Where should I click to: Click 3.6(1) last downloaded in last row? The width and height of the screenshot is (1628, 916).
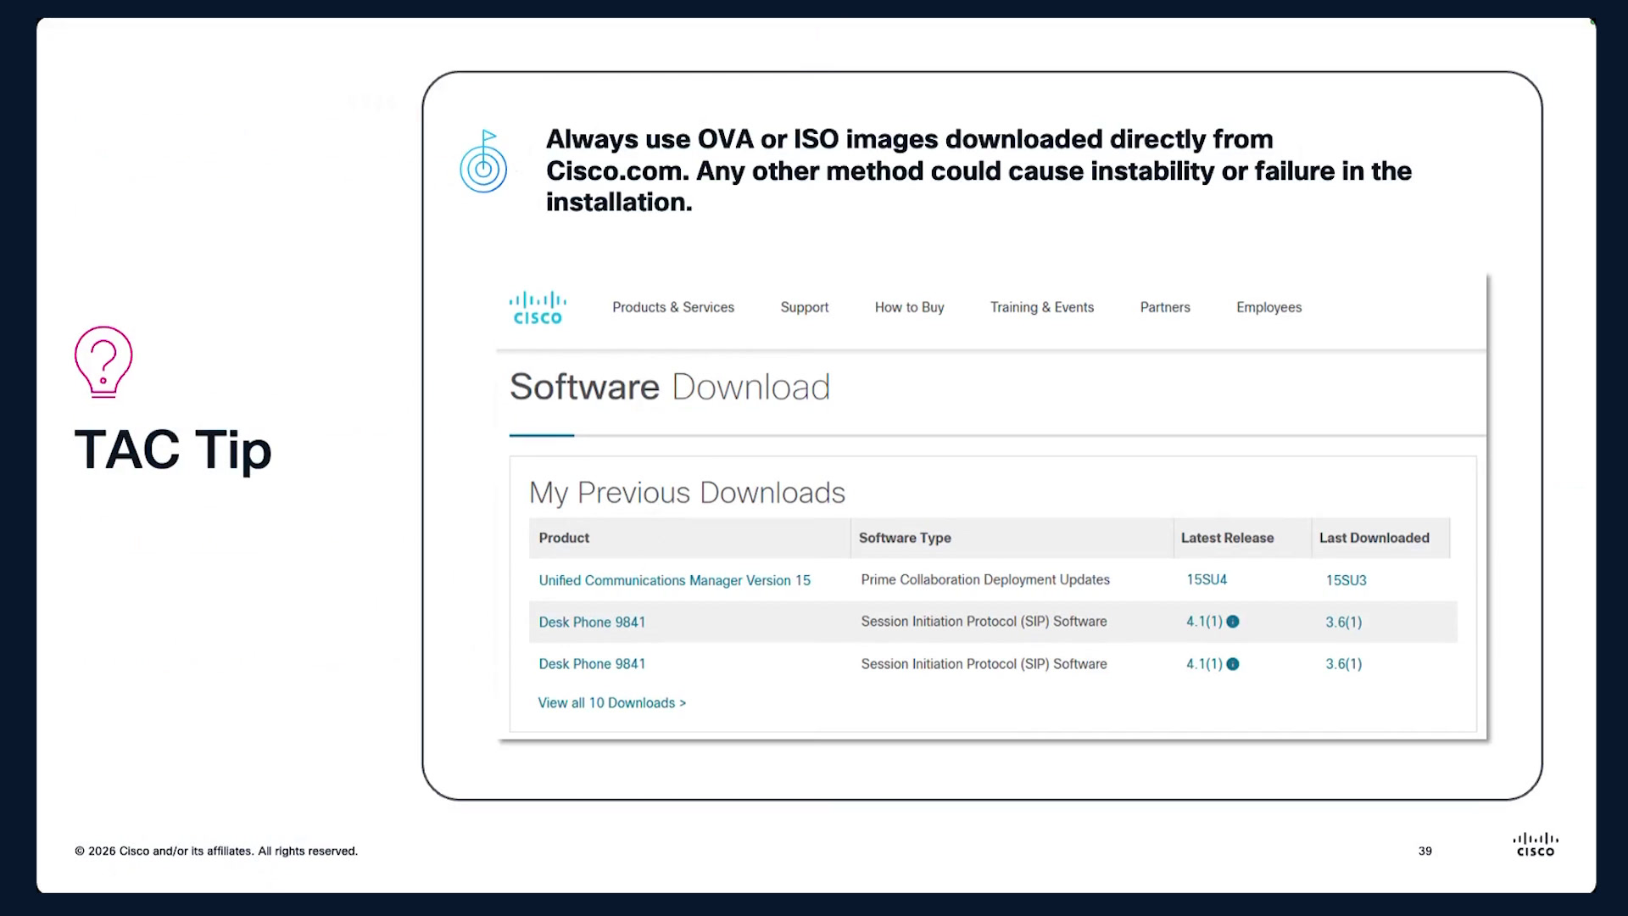pyautogui.click(x=1343, y=664)
